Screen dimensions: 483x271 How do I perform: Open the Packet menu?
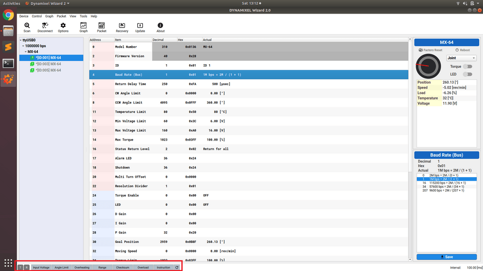click(x=61, y=16)
